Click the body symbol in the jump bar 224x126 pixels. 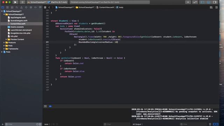coord(120,7)
